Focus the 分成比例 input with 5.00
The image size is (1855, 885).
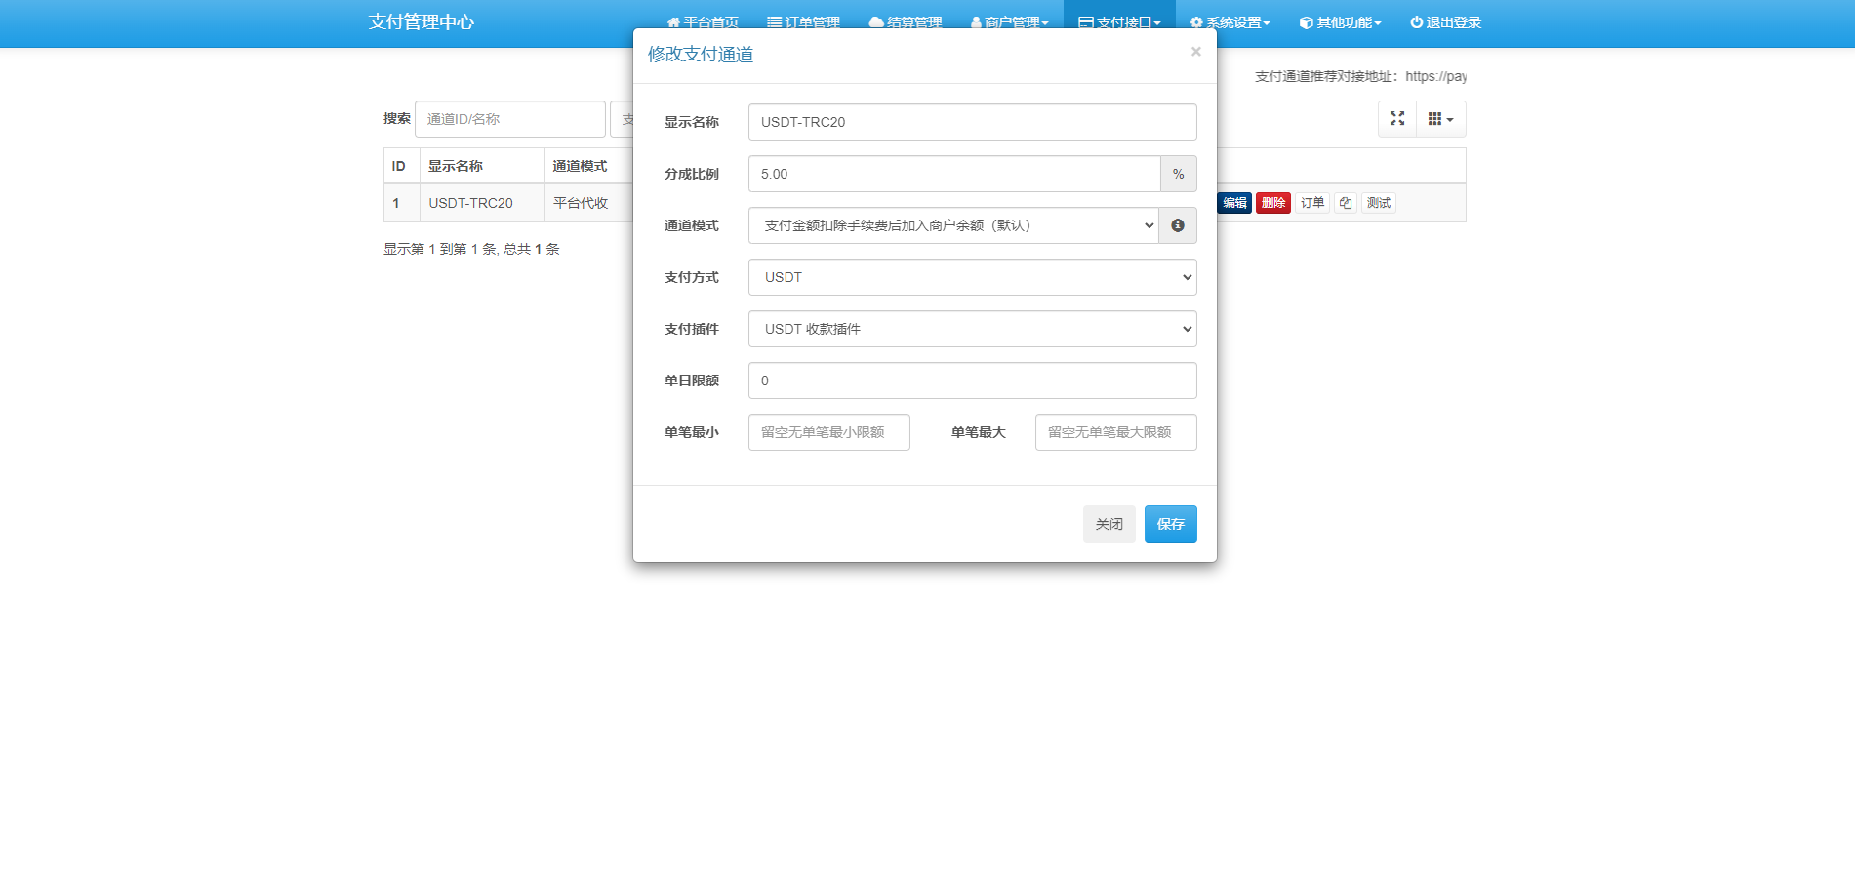coord(954,174)
